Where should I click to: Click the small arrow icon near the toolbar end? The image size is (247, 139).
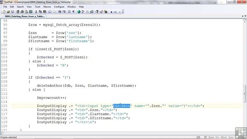click(120, 12)
